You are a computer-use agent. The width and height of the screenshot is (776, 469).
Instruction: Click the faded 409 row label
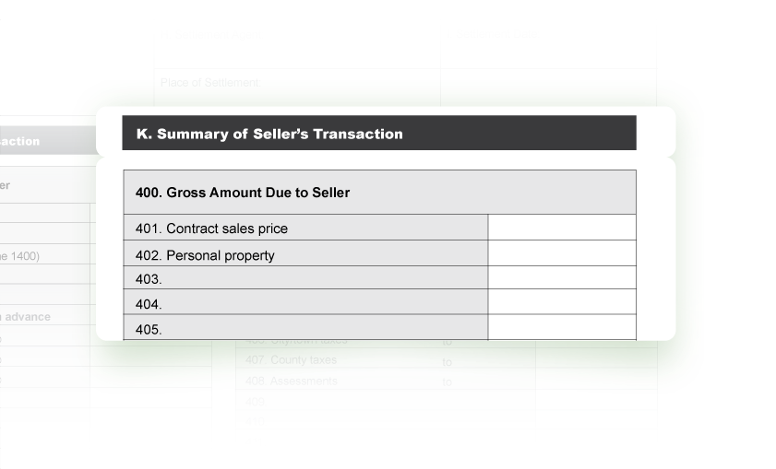[255, 402]
